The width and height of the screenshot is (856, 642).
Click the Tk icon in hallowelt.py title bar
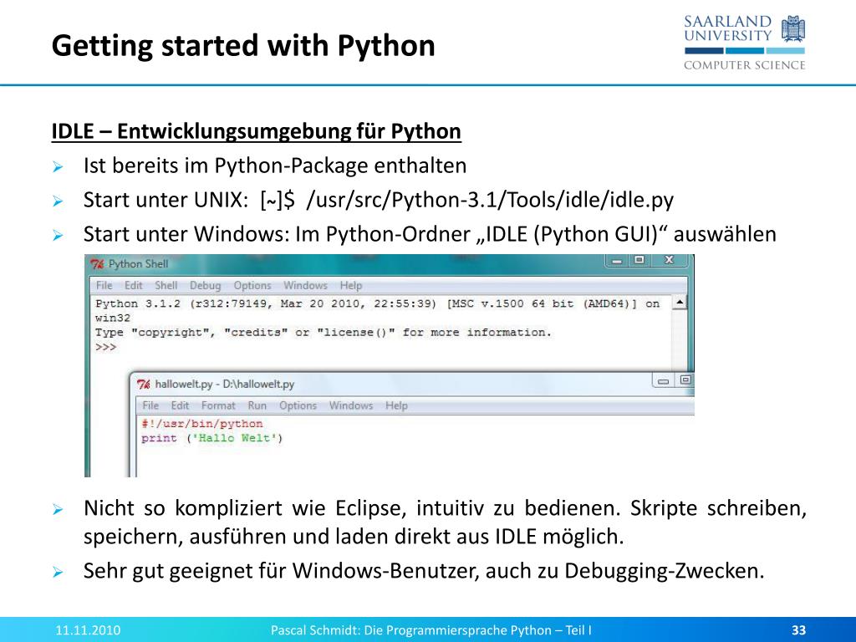click(x=143, y=385)
